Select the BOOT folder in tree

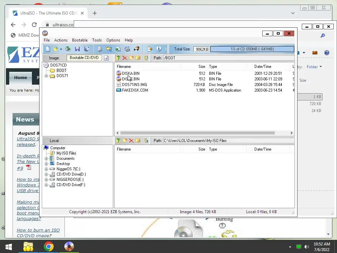point(61,70)
